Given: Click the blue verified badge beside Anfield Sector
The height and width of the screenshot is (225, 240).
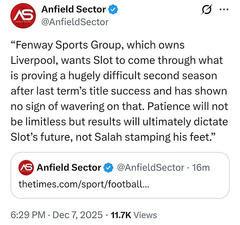Looking at the screenshot, I should [113, 9].
